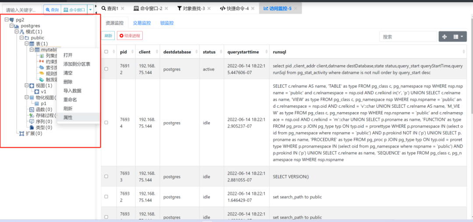Switch to the 资源监控 tab
Viewport: 473px width, 222px height.
point(114,23)
